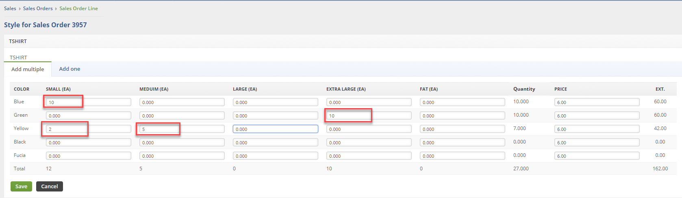Select the Black Large quantity field
Screen dimensions: 682x198
[x=276, y=142]
